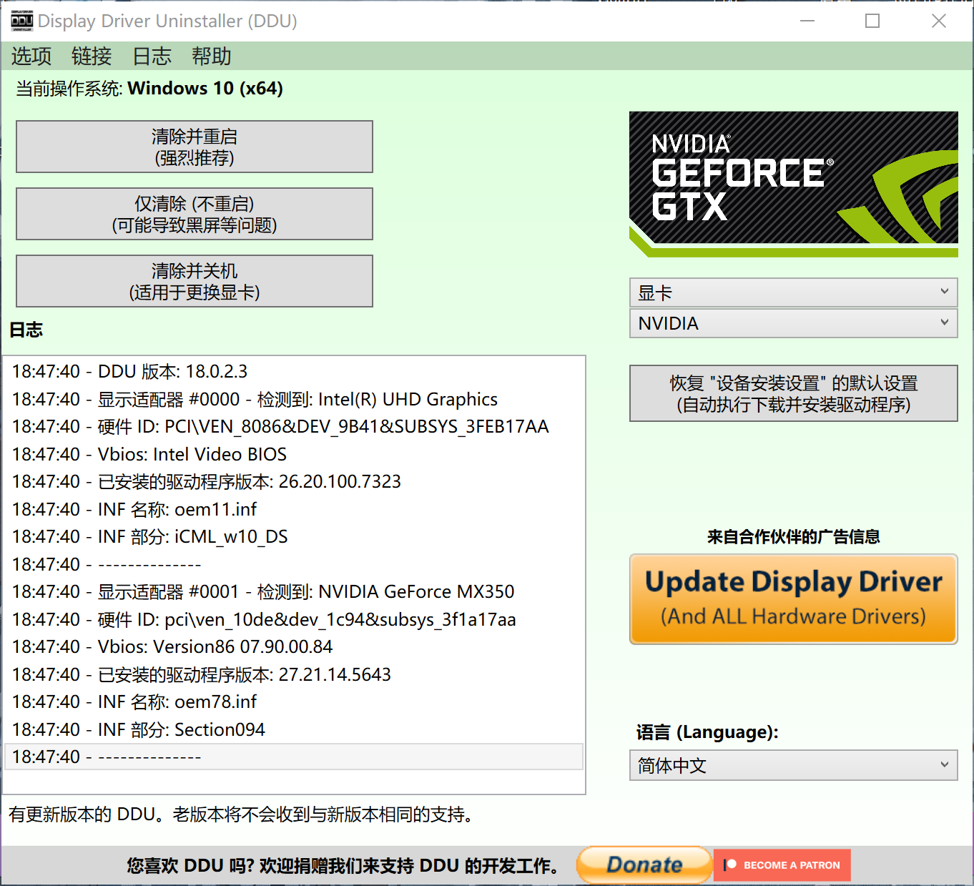The width and height of the screenshot is (974, 886).
Task: Click the DDU app icon in title bar
Action: 21,21
